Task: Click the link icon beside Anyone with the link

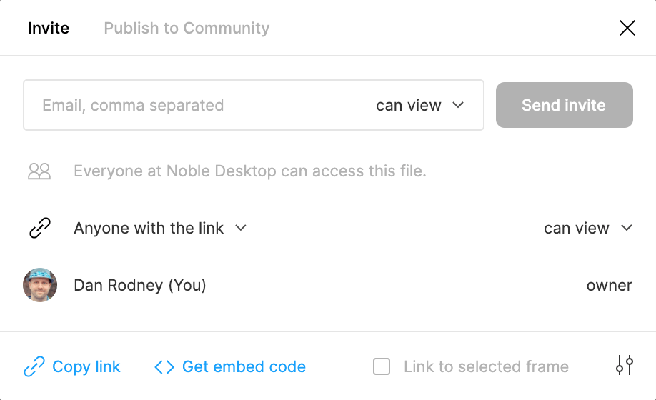Action: click(x=39, y=229)
